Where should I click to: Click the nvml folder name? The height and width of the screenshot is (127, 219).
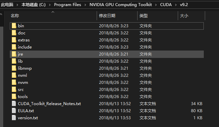click(x=22, y=75)
